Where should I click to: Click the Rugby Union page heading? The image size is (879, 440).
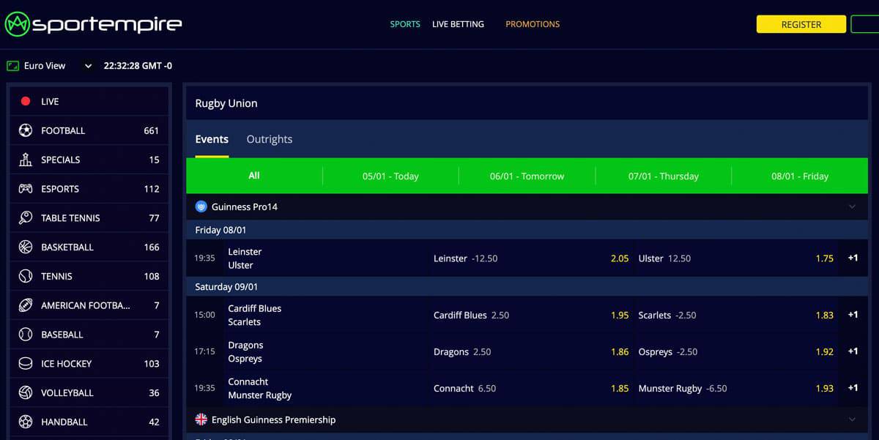[226, 103]
